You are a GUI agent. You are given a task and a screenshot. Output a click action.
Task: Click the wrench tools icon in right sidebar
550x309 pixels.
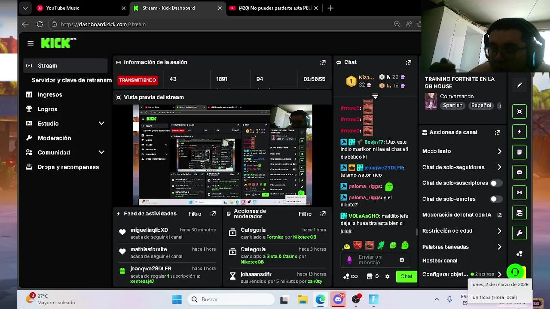tap(519, 233)
